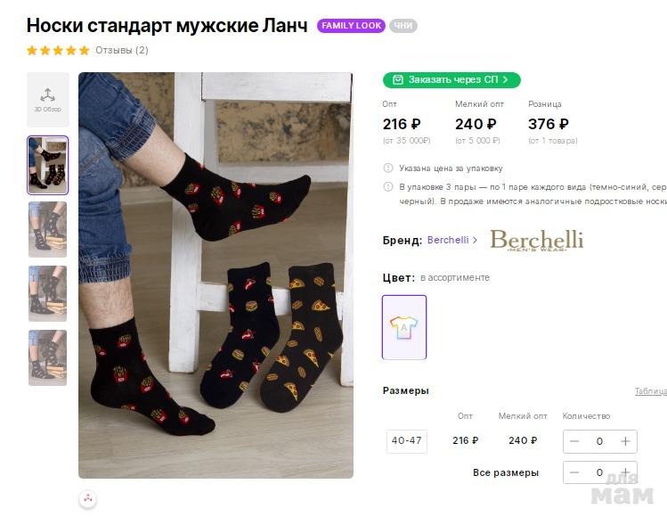Click the ЧНИ tag badge

click(x=403, y=26)
